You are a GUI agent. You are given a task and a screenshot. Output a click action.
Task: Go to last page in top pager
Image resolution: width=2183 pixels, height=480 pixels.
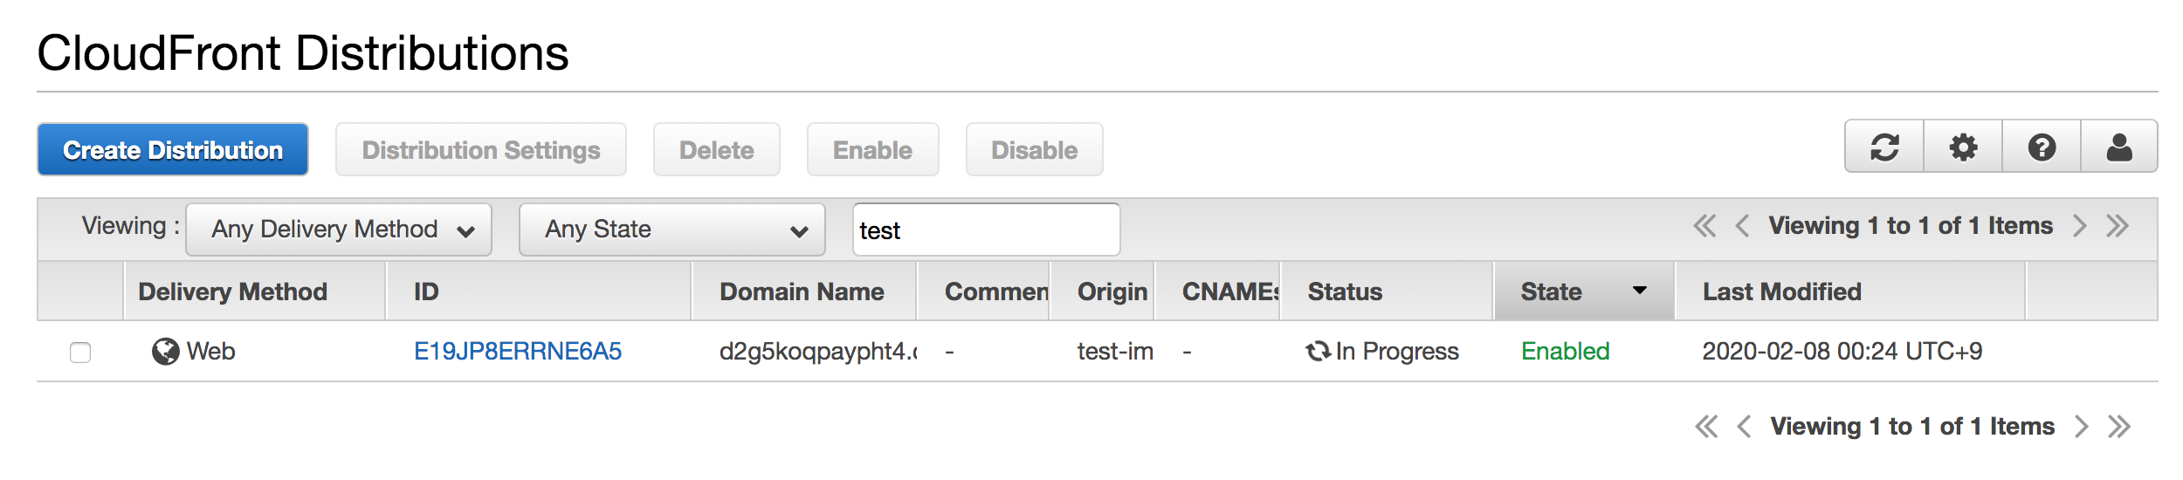(x=2118, y=226)
